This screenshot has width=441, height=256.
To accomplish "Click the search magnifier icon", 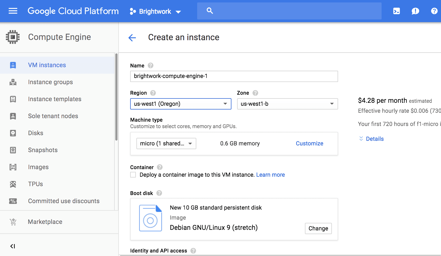I will [x=210, y=11].
